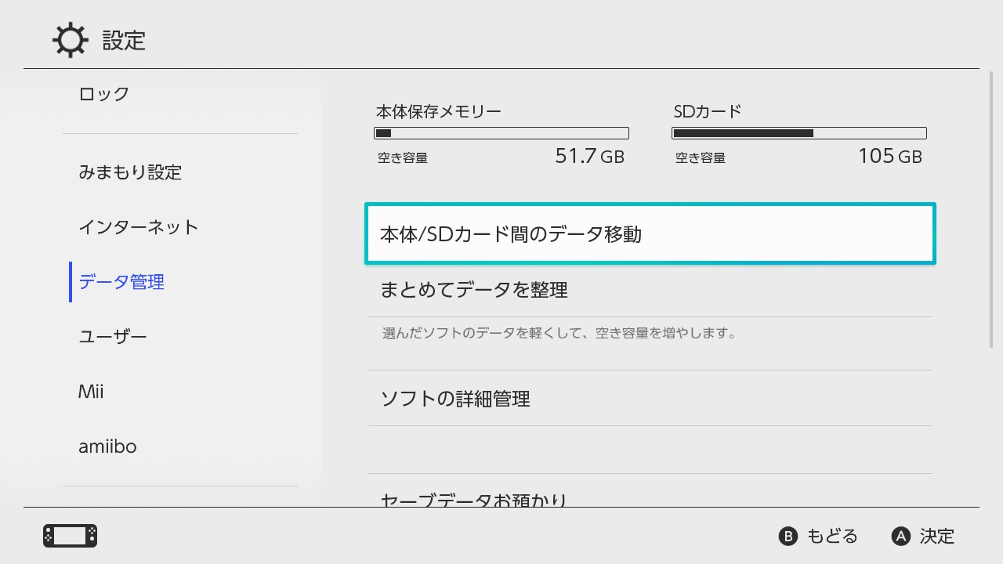Image resolution: width=1003 pixels, height=564 pixels.
Task: Select データ管理 in the sidebar
Action: pyautogui.click(x=122, y=282)
